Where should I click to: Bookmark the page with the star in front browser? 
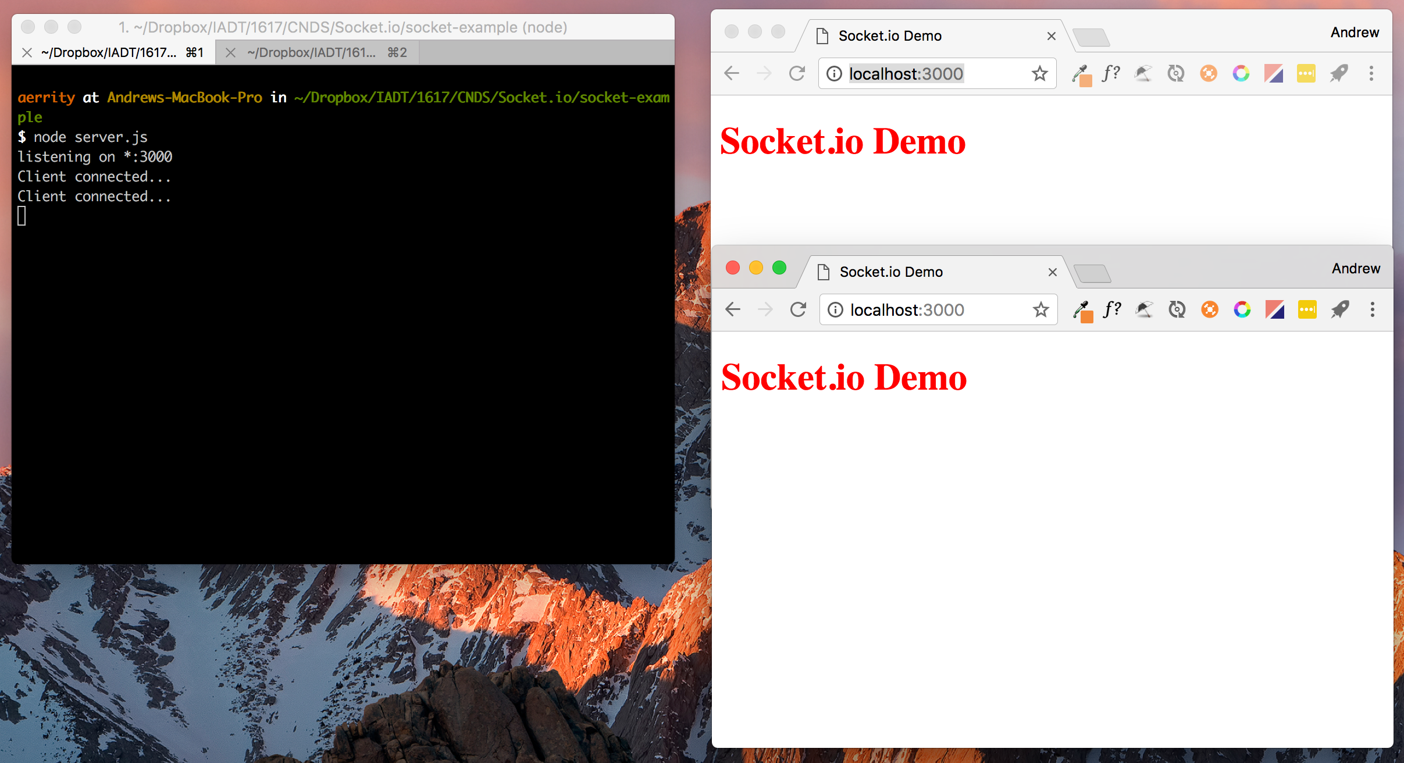[1041, 309]
